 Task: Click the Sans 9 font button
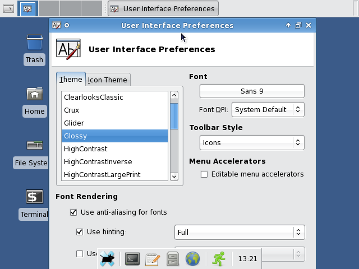[x=252, y=91]
